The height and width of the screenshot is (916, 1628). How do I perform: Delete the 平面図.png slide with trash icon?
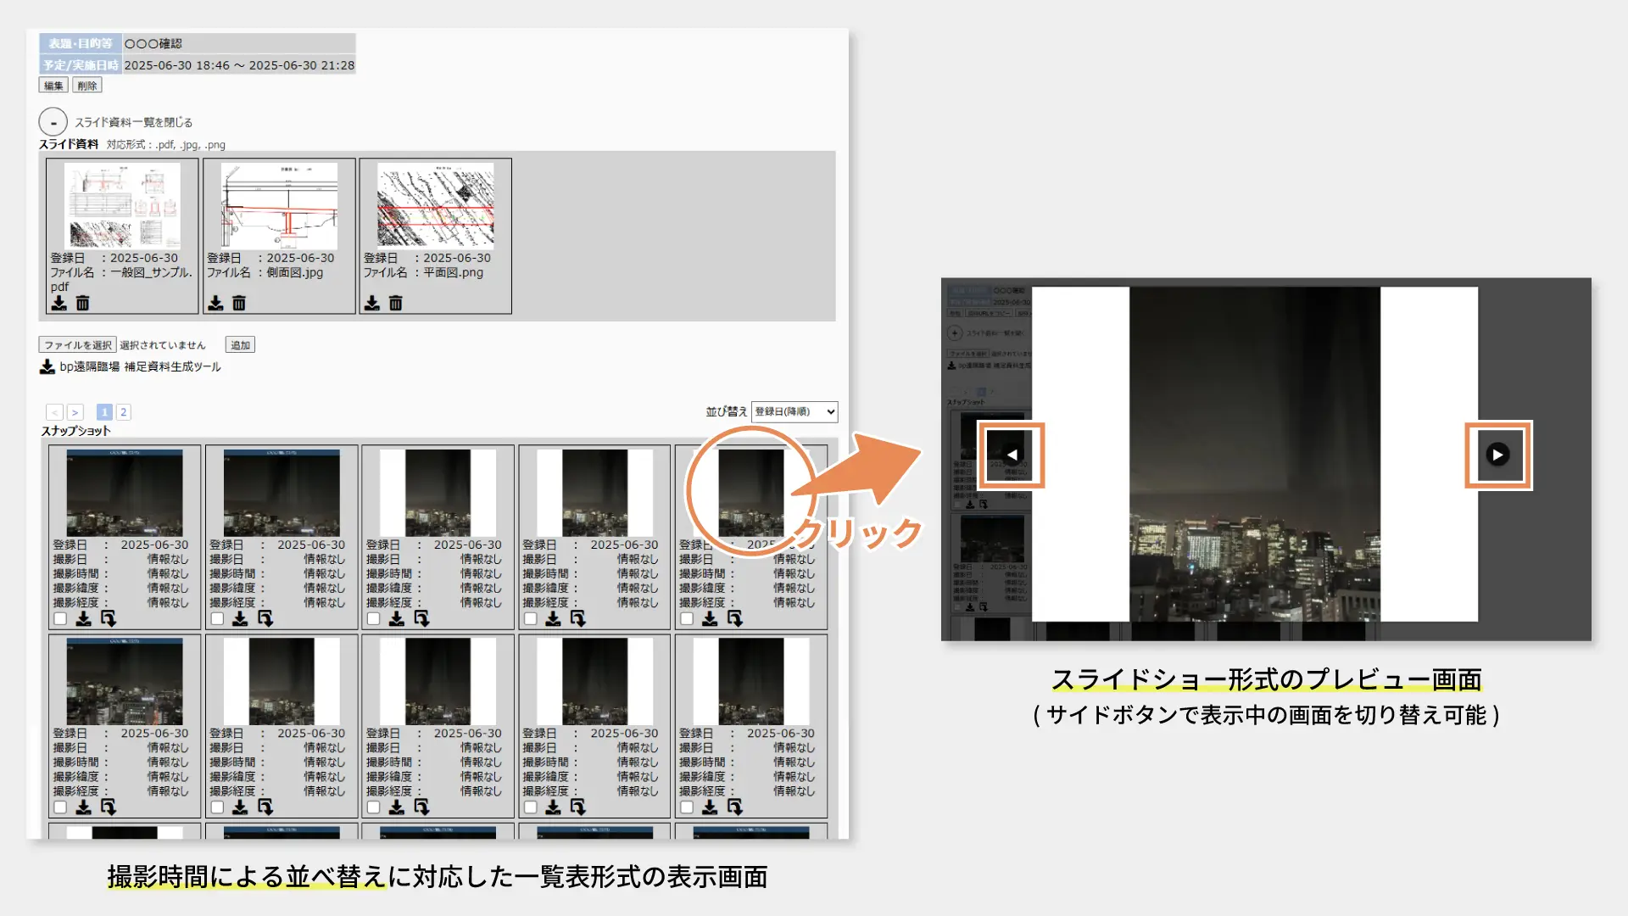[396, 303]
